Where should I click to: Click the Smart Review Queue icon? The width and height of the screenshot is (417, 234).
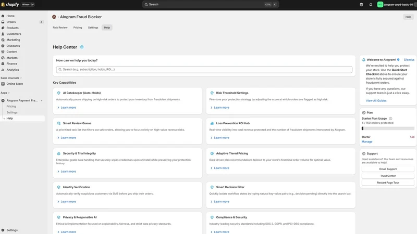pyautogui.click(x=59, y=123)
